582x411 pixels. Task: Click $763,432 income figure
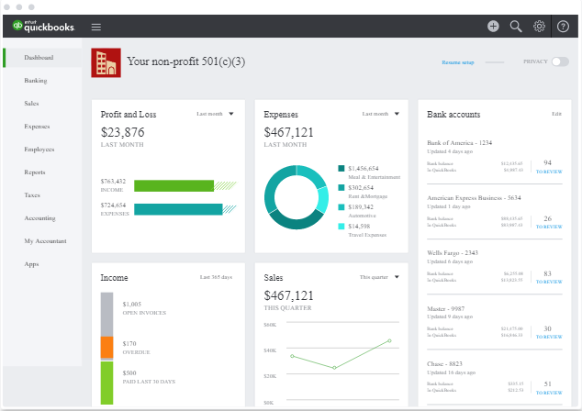(x=113, y=182)
